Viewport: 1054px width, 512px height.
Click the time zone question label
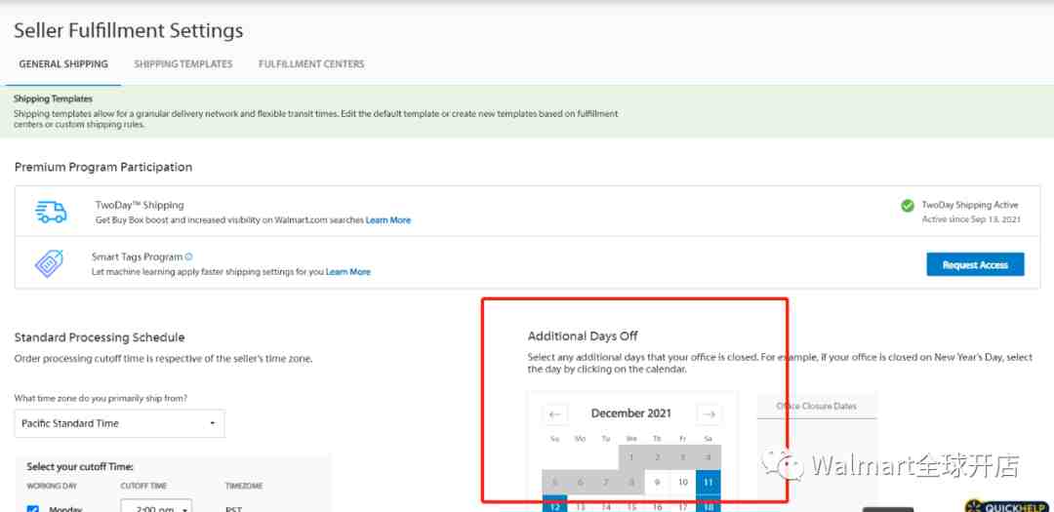tap(101, 399)
